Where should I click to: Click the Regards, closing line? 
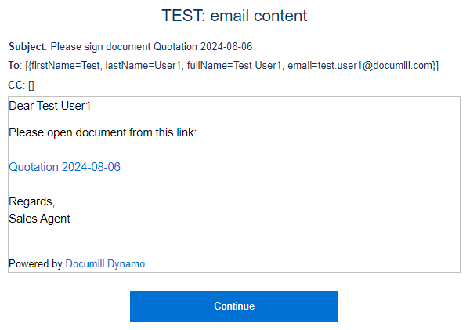coord(32,201)
